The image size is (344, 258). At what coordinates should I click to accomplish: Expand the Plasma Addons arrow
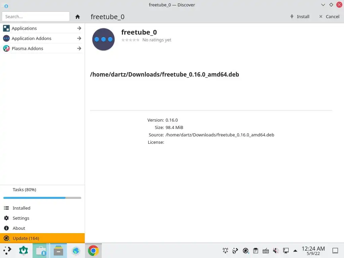click(79, 48)
